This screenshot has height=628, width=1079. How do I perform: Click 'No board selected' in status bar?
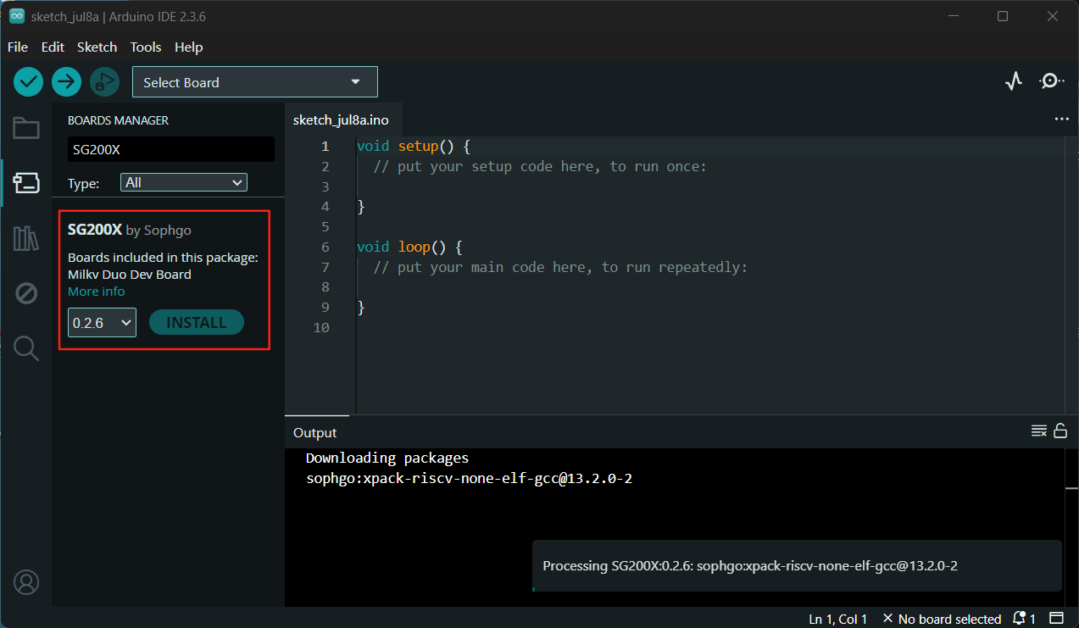pyautogui.click(x=942, y=619)
